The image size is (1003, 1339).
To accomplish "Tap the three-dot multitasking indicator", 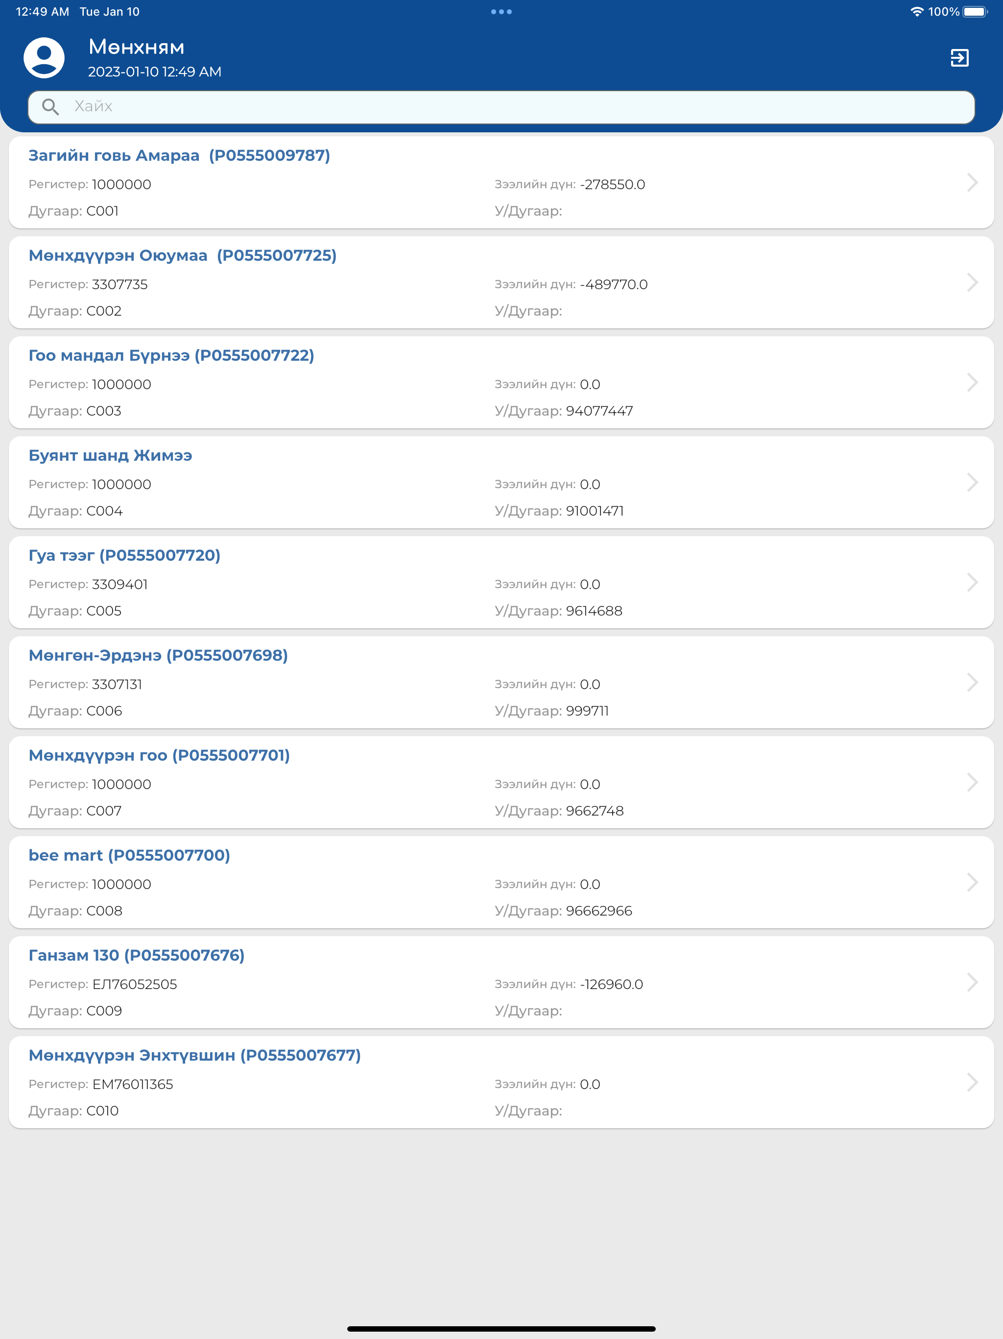I will click(501, 11).
